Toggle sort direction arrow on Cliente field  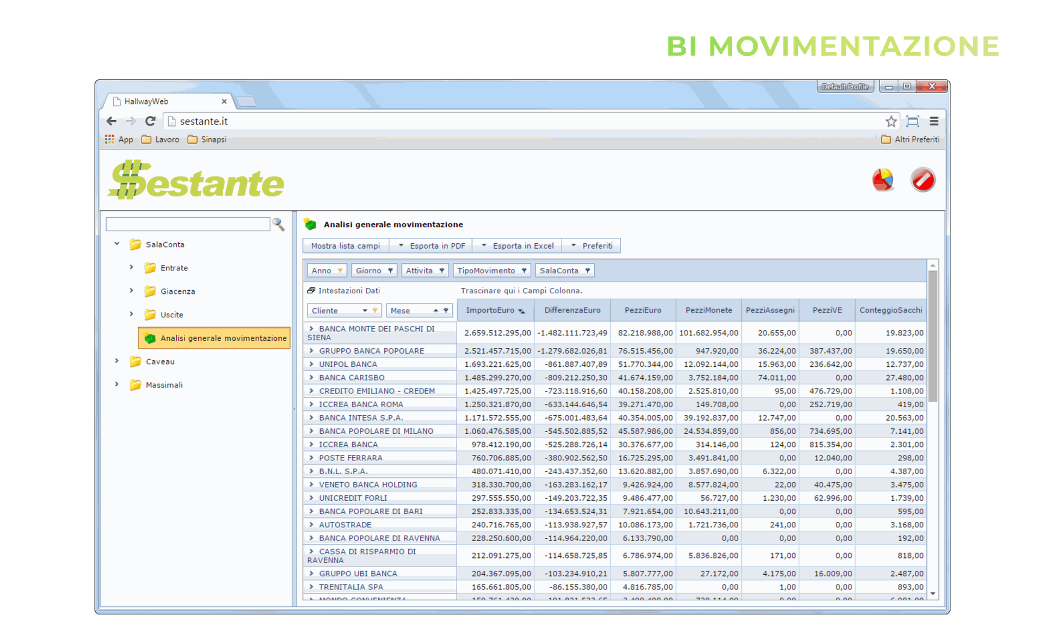click(x=365, y=310)
